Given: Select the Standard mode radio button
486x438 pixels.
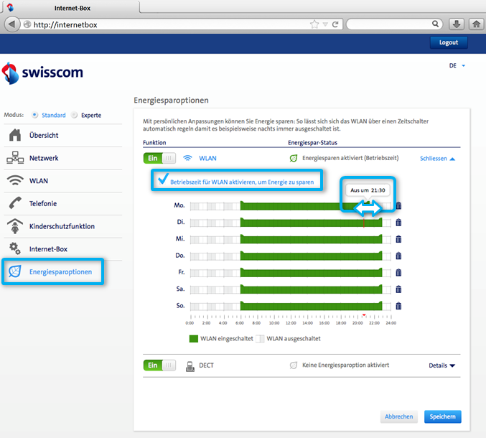Looking at the screenshot, I should 34,115.
